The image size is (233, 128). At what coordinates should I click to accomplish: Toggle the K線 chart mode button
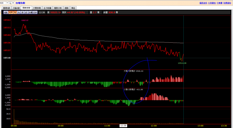(x=6, y=13)
